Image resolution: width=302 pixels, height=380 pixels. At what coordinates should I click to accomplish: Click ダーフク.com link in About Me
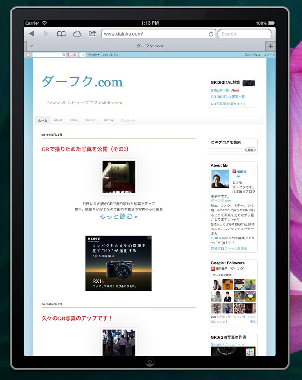pyautogui.click(x=221, y=201)
